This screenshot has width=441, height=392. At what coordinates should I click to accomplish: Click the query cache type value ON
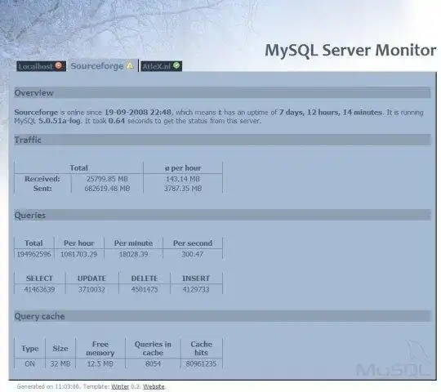click(30, 364)
